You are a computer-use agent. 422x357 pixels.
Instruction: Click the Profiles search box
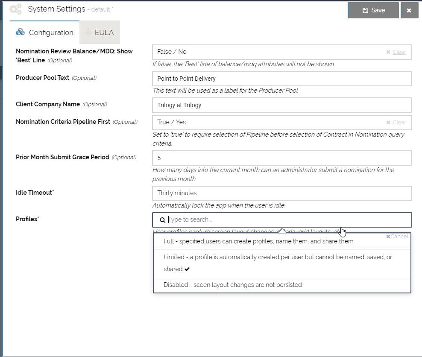[286, 220]
